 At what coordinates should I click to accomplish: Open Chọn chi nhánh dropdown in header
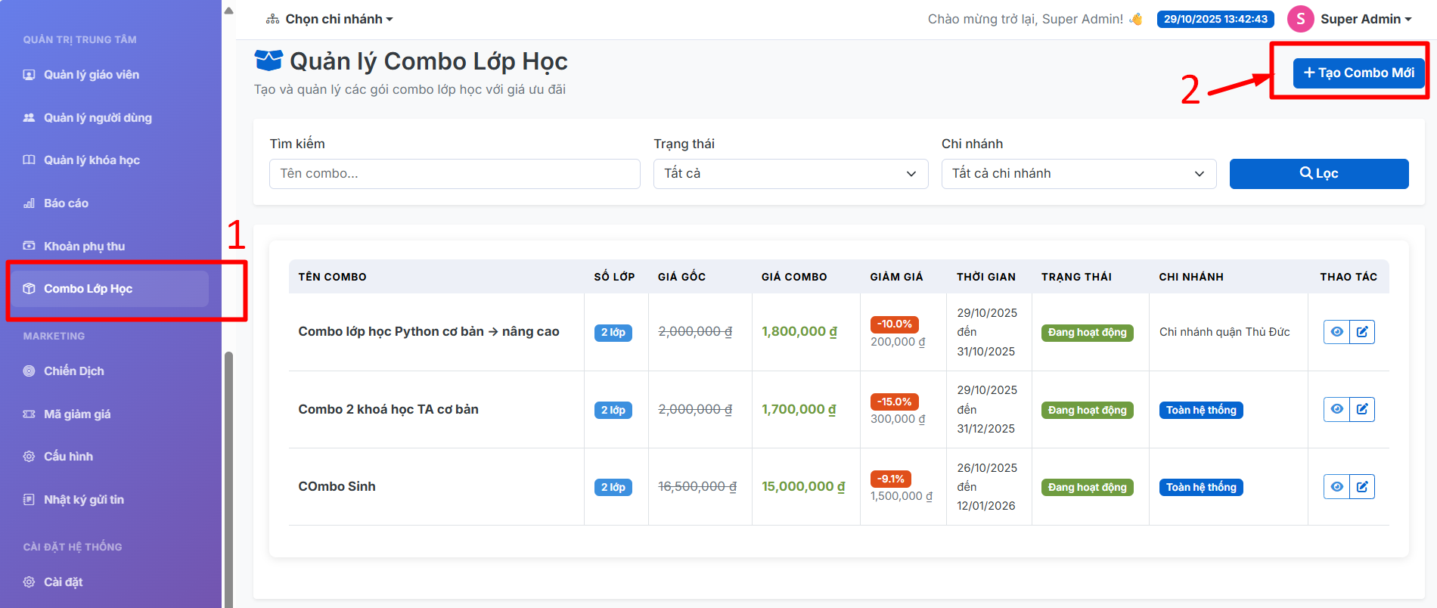[330, 19]
